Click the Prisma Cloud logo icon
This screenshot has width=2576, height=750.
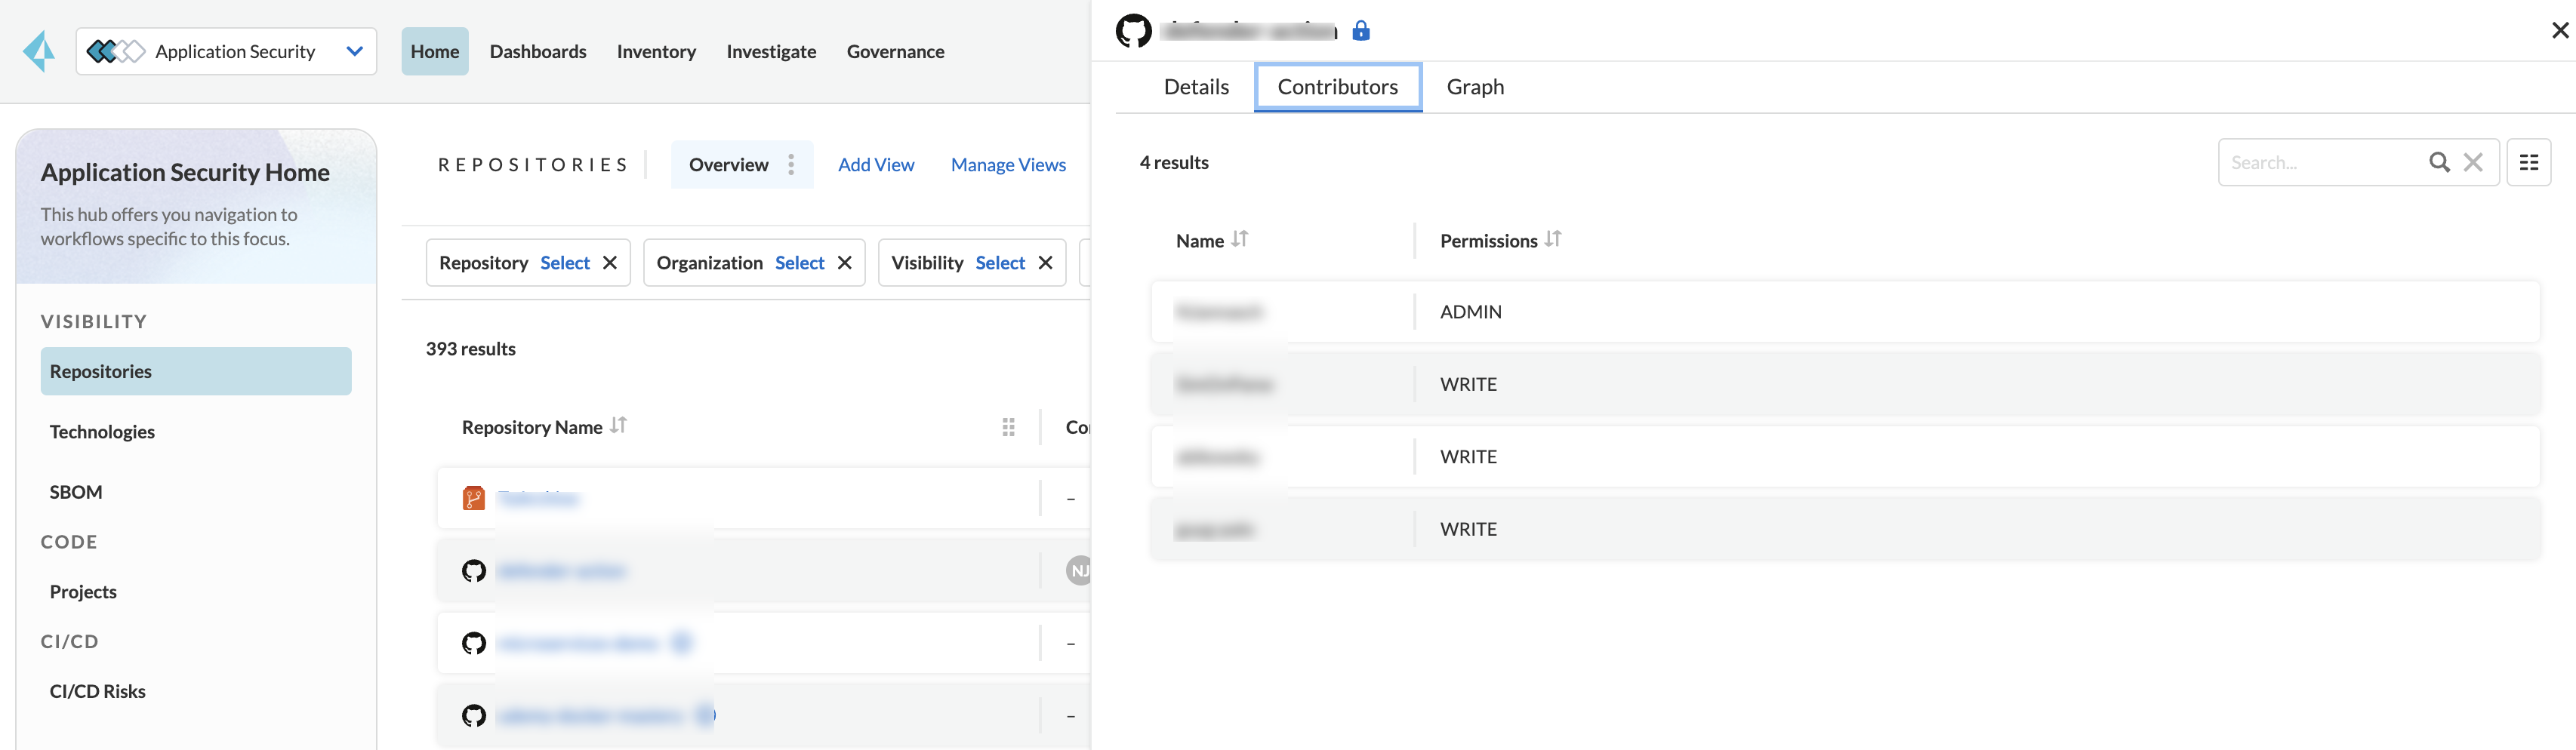[x=40, y=51]
